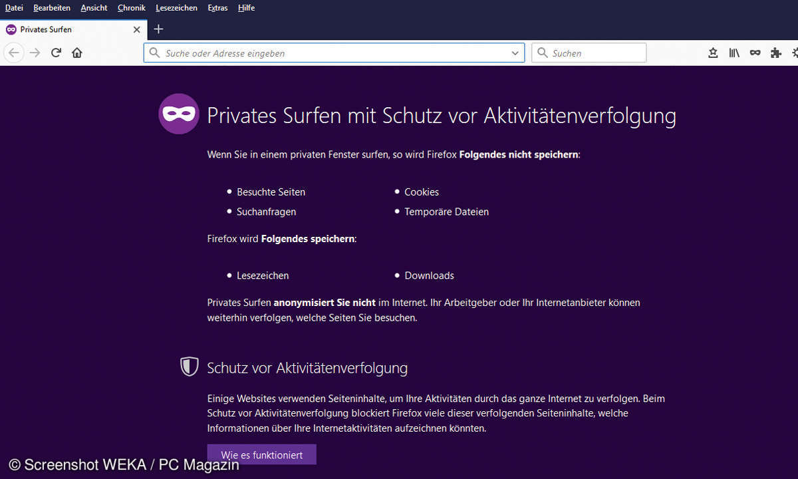
Task: Click the forward navigation arrow
Action: 35,53
